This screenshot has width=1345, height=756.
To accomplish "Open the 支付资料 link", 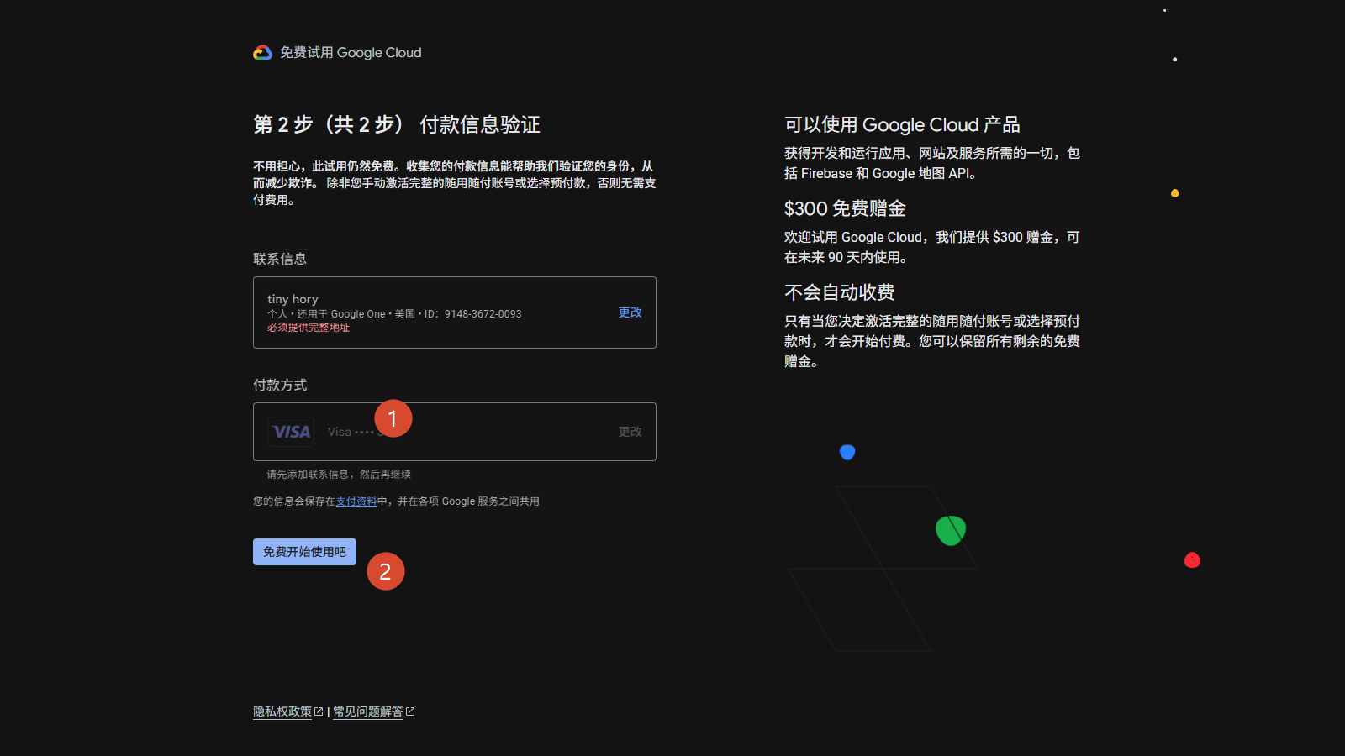I will coord(356,501).
